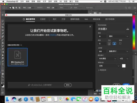Open the 文件 menu

(22, 1)
